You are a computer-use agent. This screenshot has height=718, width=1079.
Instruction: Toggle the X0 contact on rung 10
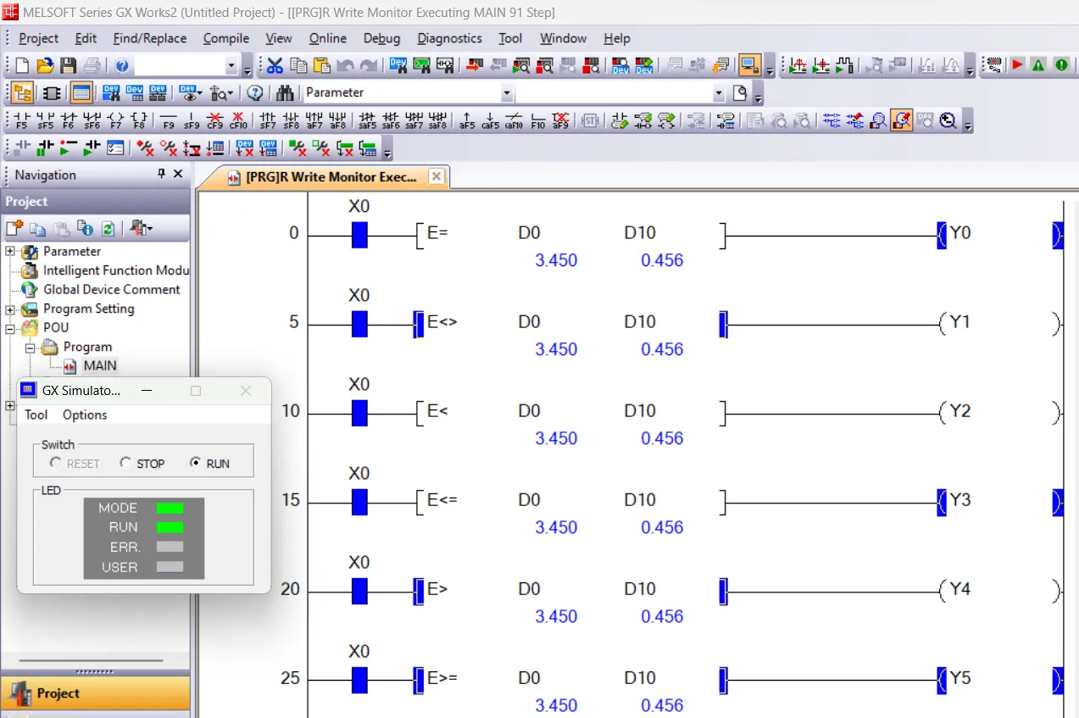tap(359, 413)
